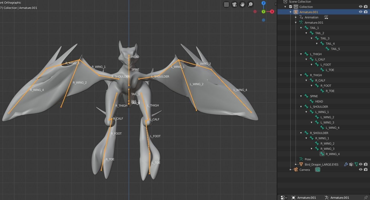
Task: Click the Pose icon in outliner
Action: 301,159
